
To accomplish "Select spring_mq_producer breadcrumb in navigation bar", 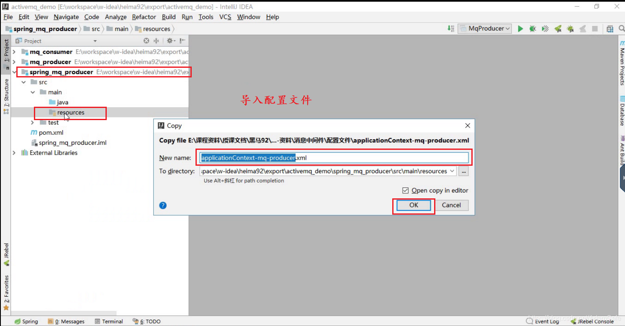I will tap(41, 29).
